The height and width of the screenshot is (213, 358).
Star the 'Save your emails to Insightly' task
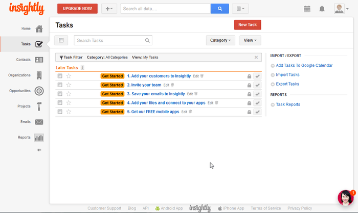click(69, 94)
